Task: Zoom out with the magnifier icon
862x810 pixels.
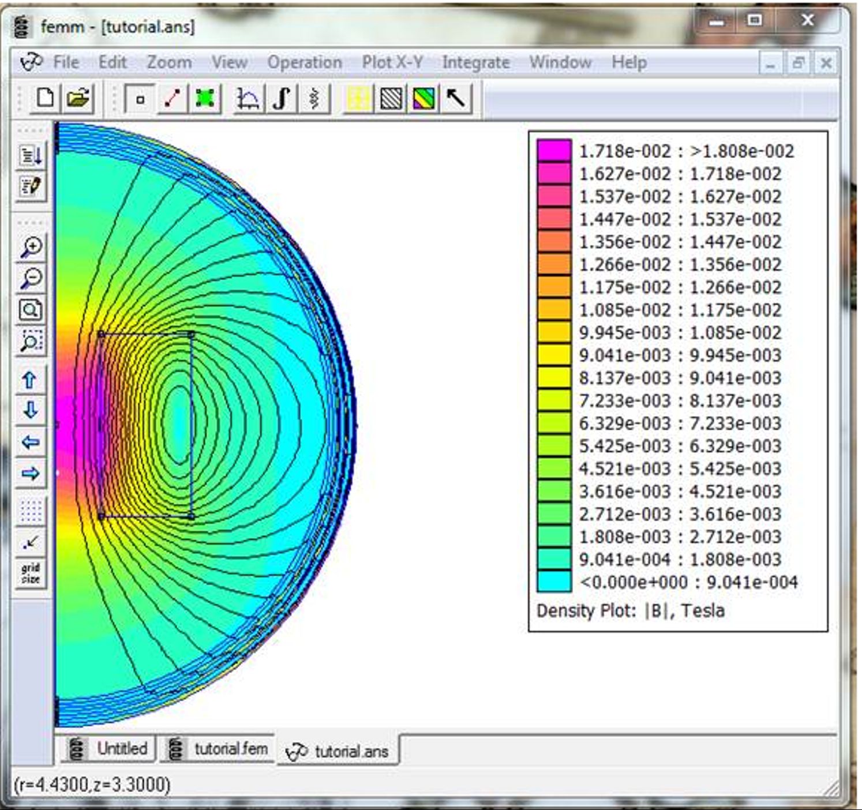Action: click(x=31, y=278)
